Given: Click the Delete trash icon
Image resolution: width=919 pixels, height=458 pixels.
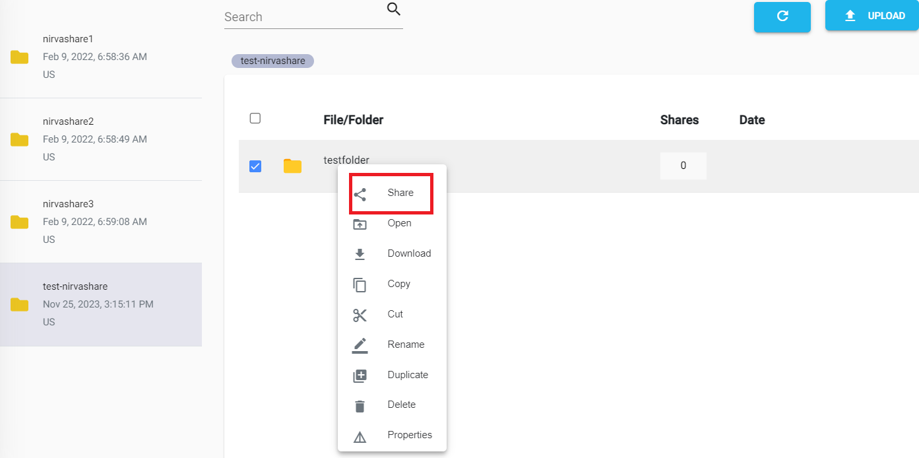Looking at the screenshot, I should tap(360, 405).
